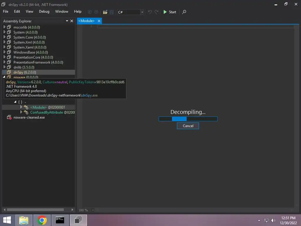Collapse the { } - namespace node
Image resolution: width=301 pixels, height=226 pixels.
click(15, 102)
